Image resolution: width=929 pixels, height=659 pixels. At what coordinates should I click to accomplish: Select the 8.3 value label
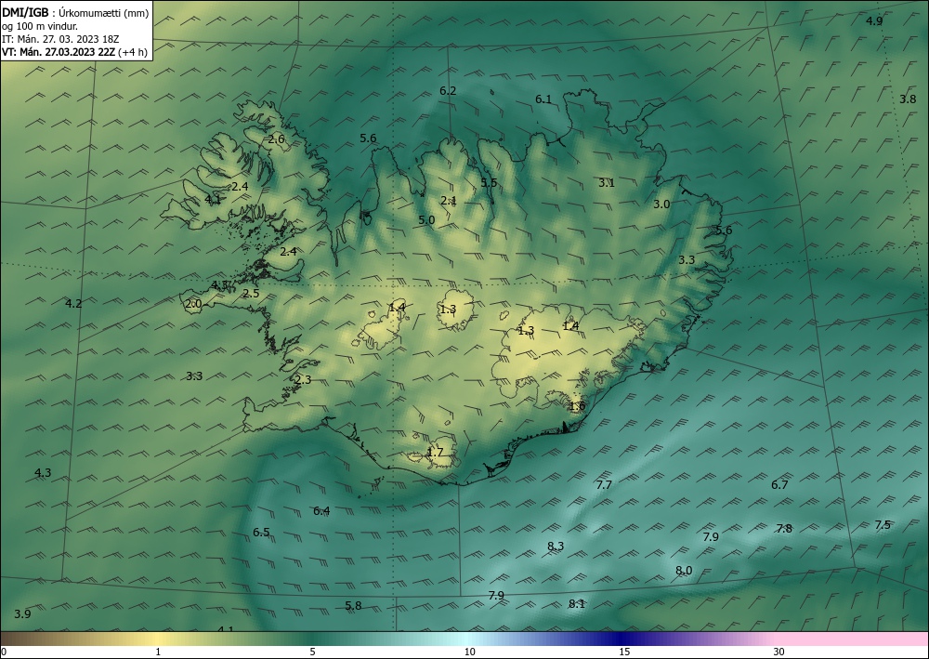(x=556, y=547)
